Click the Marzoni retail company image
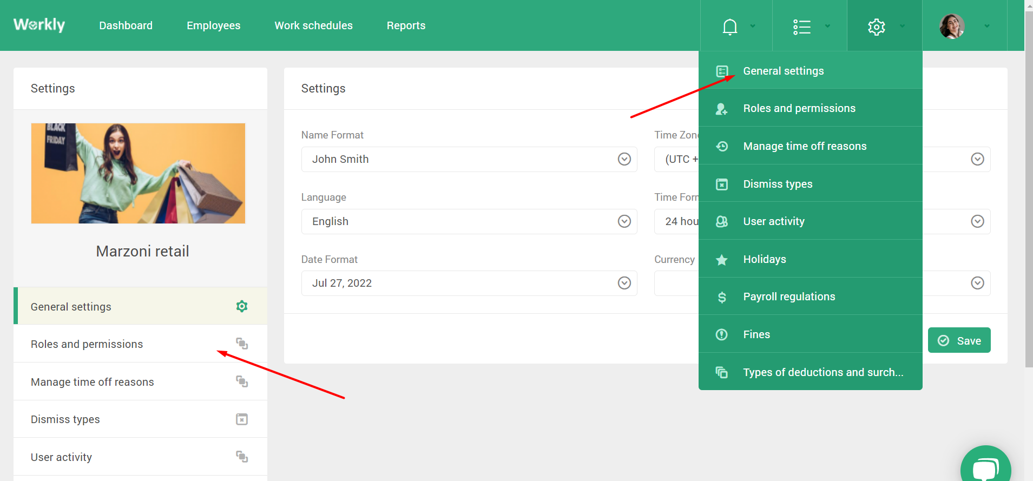1033x481 pixels. 138,173
